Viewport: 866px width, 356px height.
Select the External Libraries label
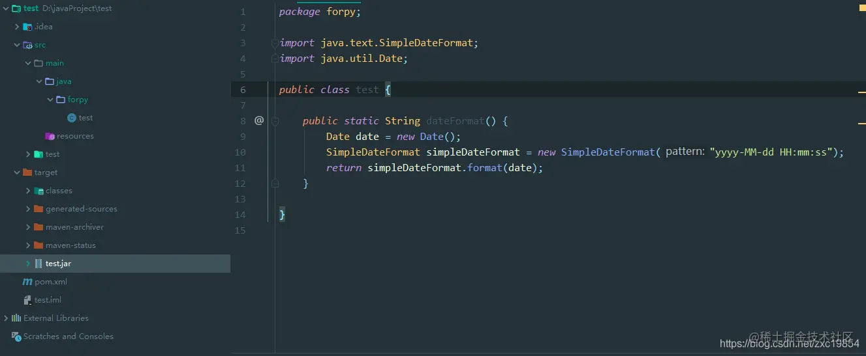point(56,318)
